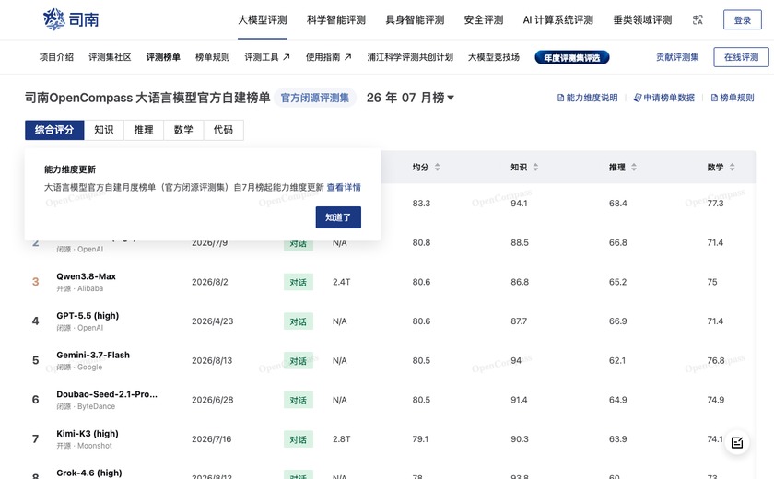The width and height of the screenshot is (774, 479).
Task: Go to 项目介绍 sub-navigation
Action: pos(56,57)
